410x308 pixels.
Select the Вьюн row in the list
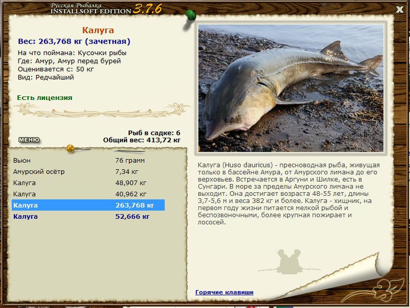pos(88,160)
